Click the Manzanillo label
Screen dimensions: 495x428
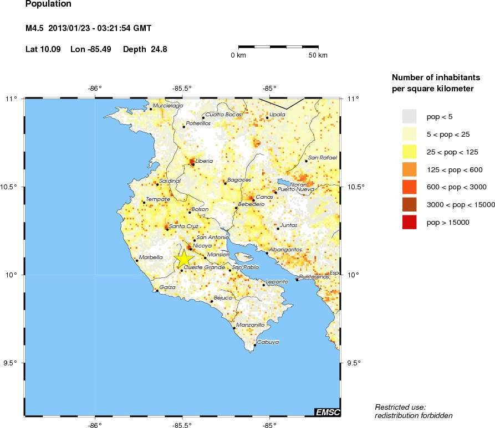(x=251, y=325)
